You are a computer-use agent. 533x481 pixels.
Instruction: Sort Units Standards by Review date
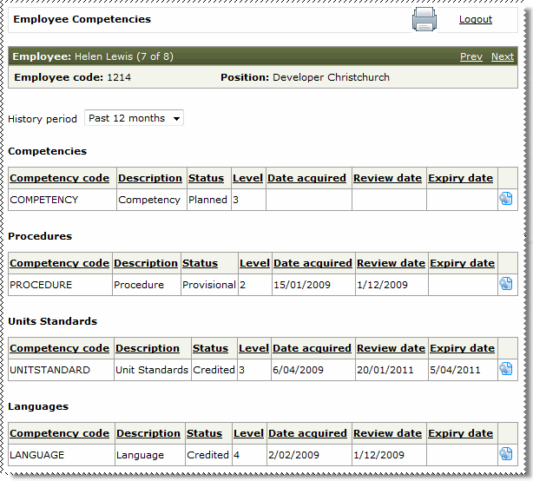click(390, 348)
